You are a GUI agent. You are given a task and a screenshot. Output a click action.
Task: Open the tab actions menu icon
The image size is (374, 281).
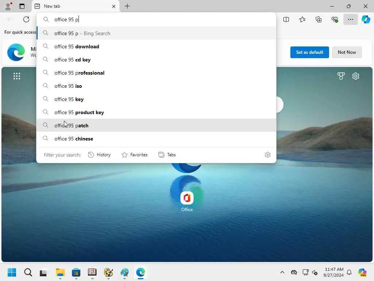[22, 6]
